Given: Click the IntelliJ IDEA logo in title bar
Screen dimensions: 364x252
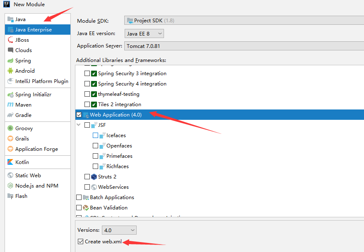Looking at the screenshot, I should coord(7,4).
